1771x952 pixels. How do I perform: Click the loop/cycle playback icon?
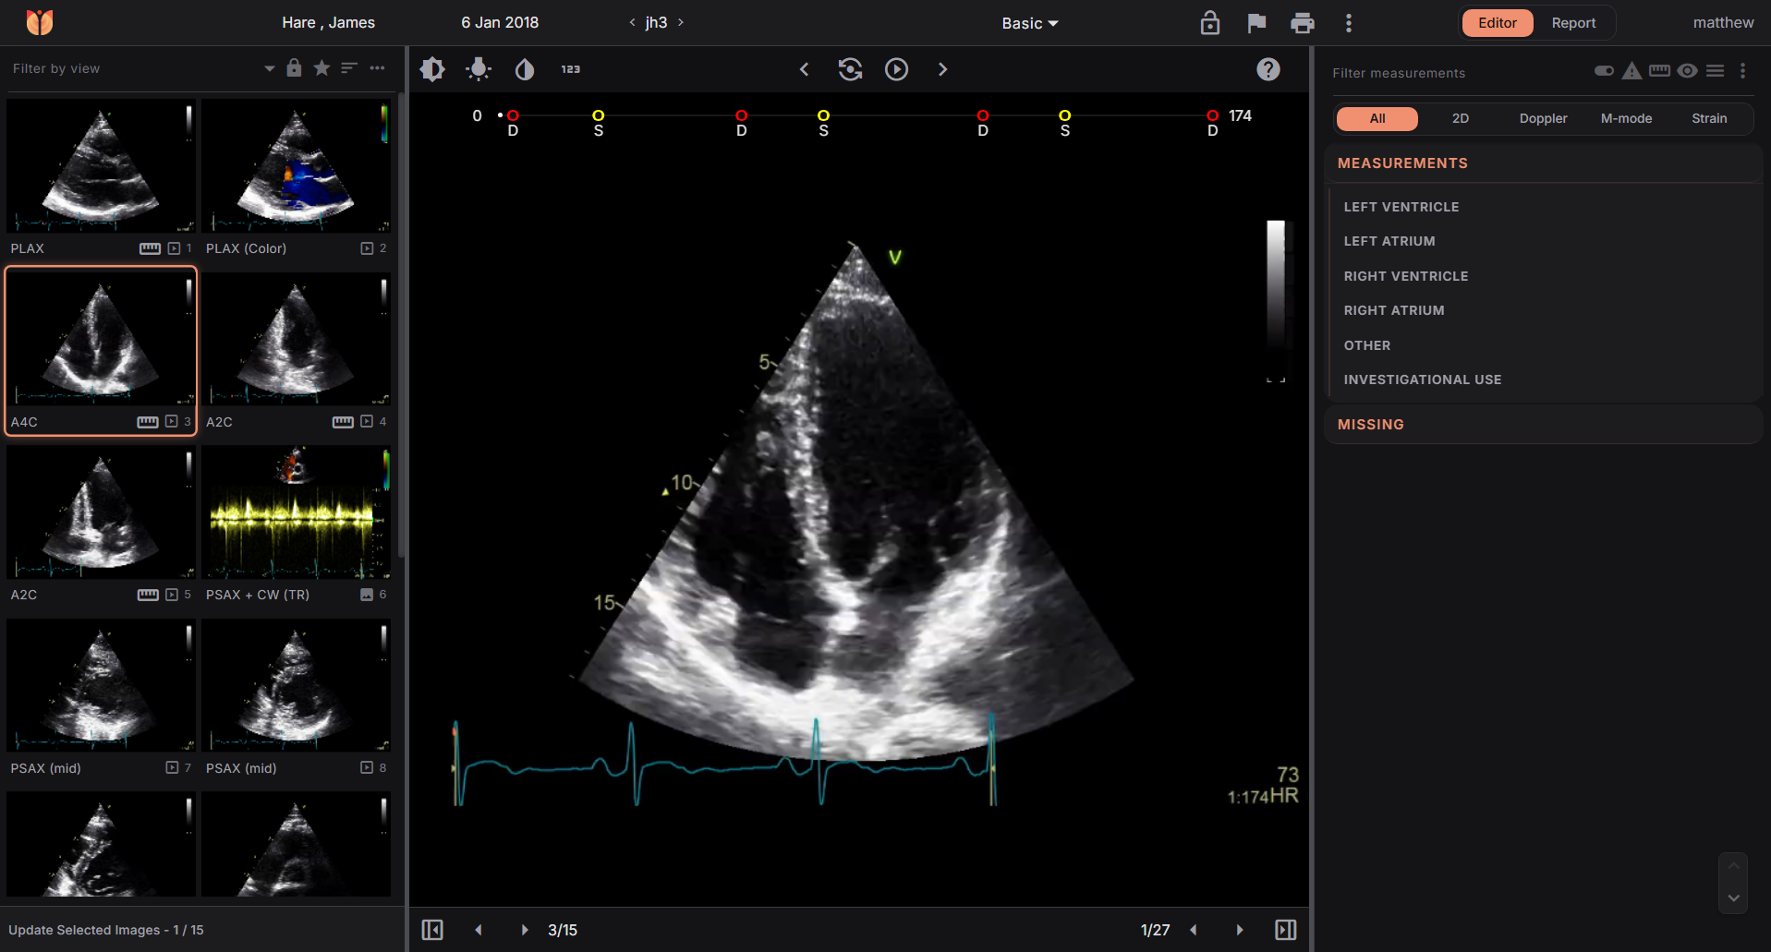point(850,68)
